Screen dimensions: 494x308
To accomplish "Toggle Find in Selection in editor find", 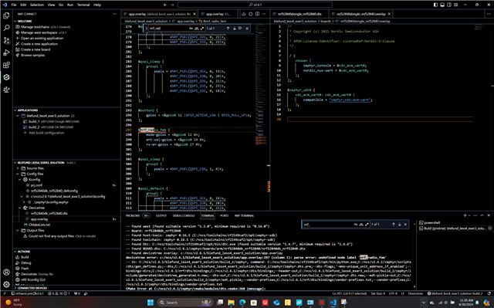I will pyautogui.click(x=240, y=29).
